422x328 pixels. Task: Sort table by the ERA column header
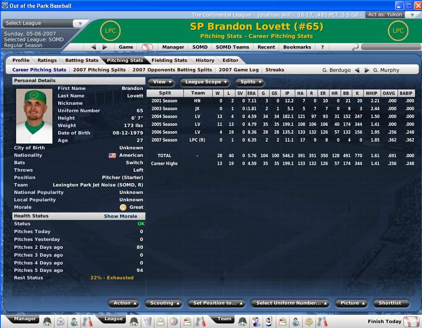(x=251, y=93)
